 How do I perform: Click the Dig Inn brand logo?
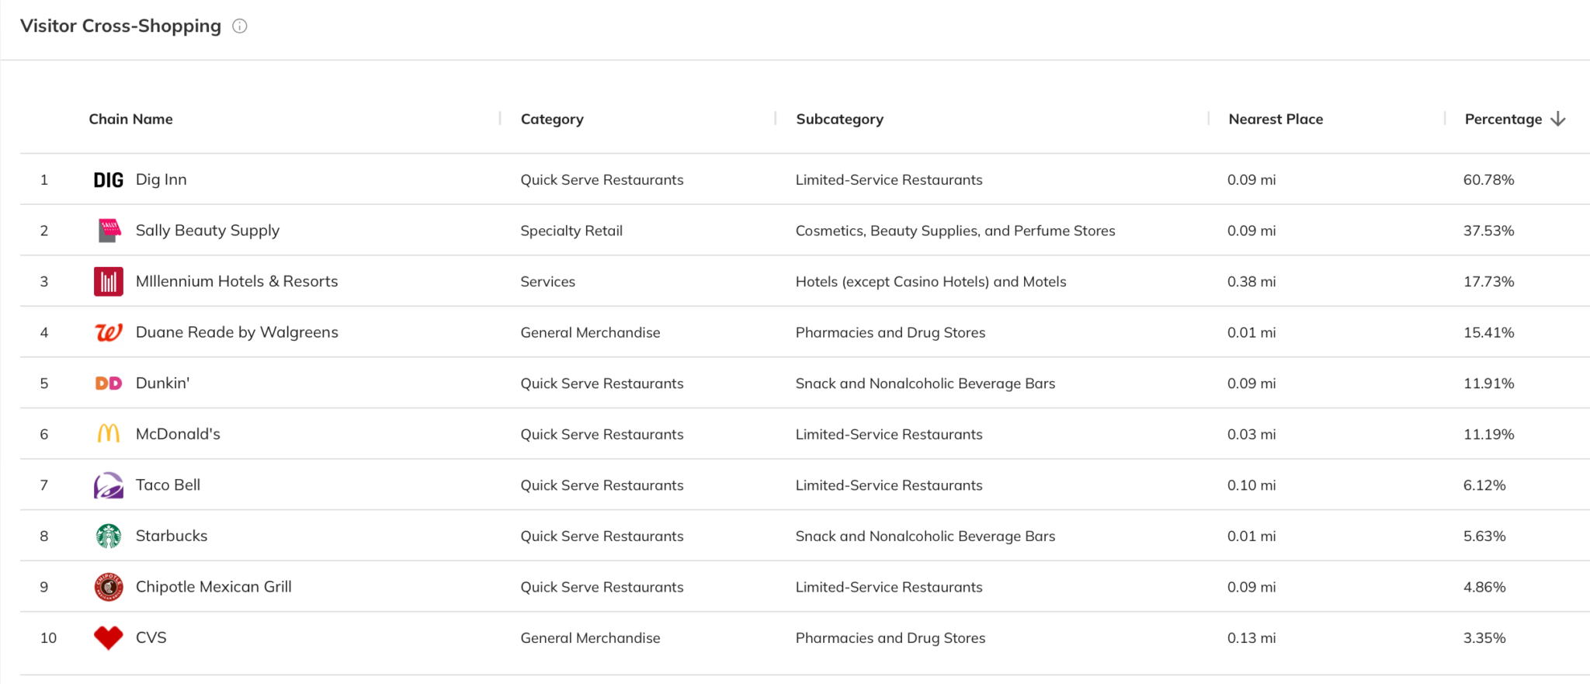click(x=109, y=179)
